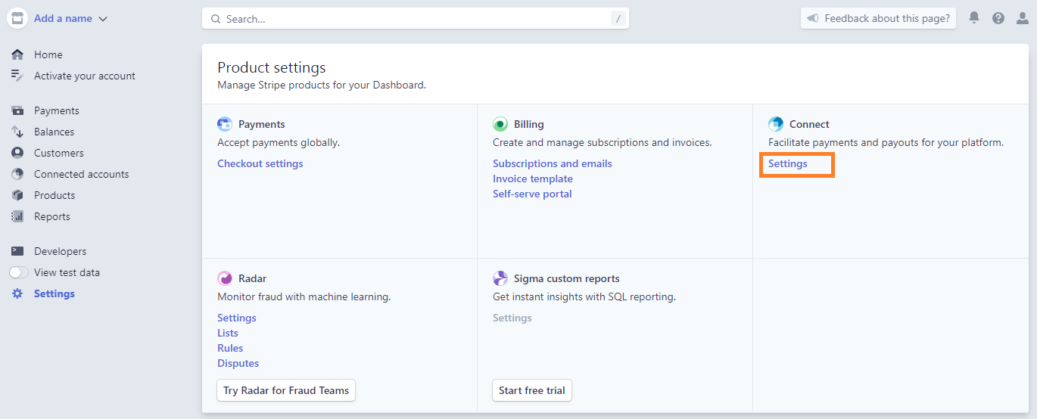Click the Connected accounts globe icon
The width and height of the screenshot is (1037, 419).
pyautogui.click(x=17, y=174)
